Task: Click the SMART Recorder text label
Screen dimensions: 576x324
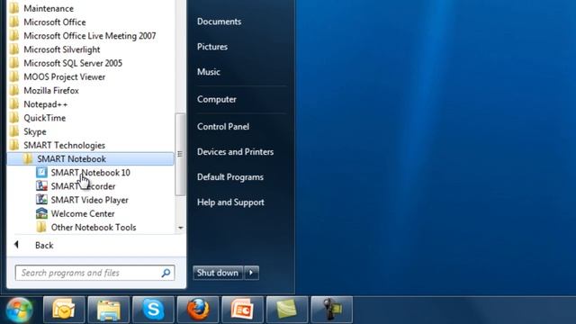Action: point(84,186)
